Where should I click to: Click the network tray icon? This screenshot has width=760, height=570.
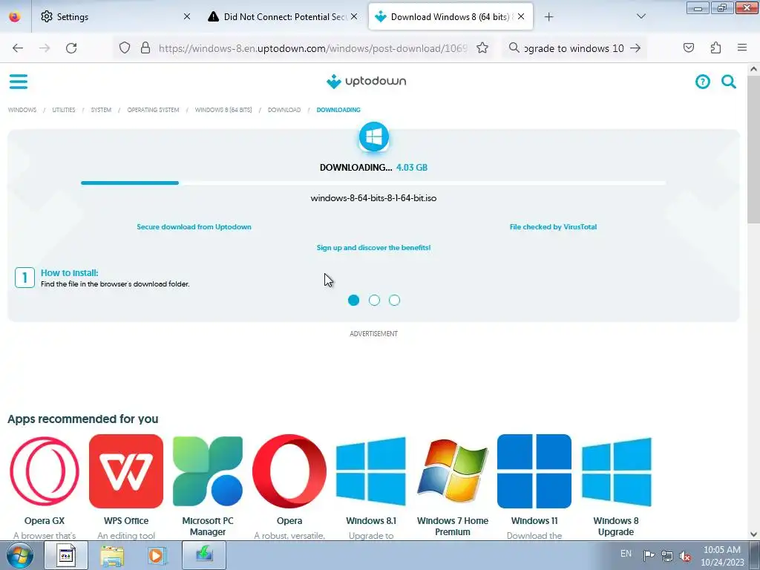pos(667,556)
